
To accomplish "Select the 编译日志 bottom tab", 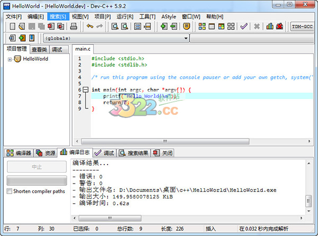I will 75,152.
